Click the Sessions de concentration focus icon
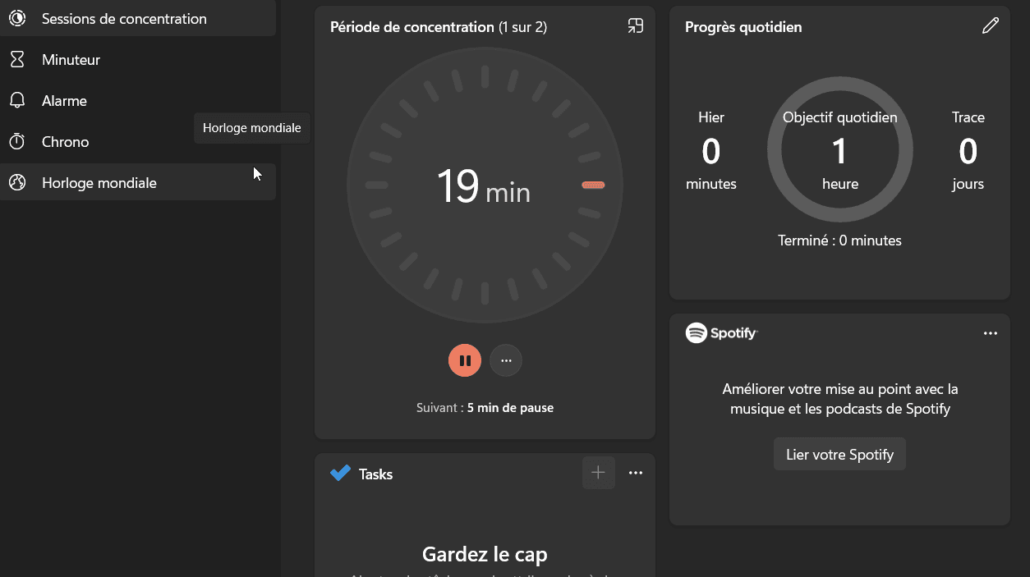Image resolution: width=1030 pixels, height=577 pixels. [x=17, y=18]
